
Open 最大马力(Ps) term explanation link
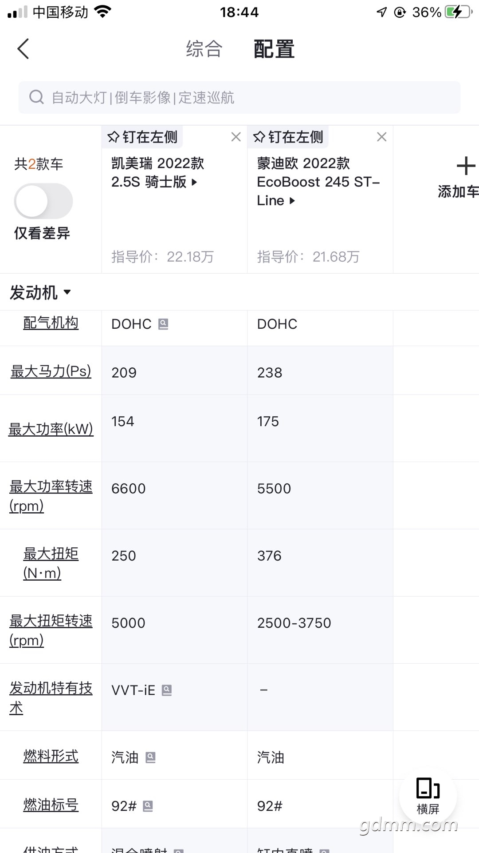(x=51, y=371)
